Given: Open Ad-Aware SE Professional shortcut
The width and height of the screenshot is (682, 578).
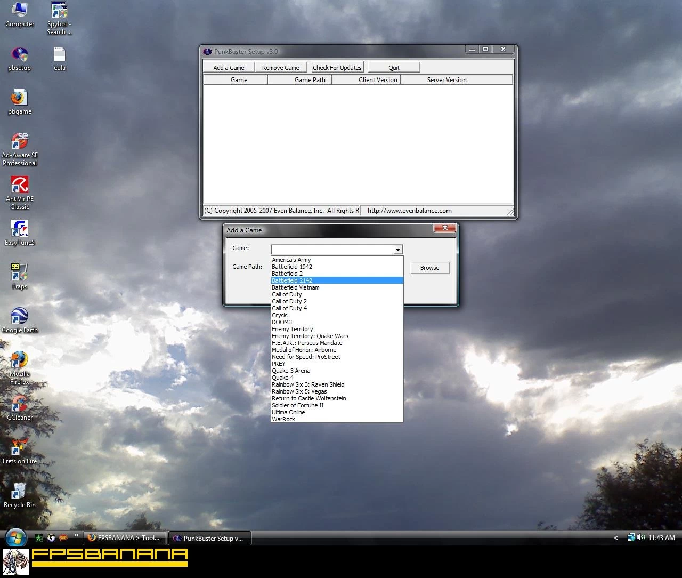Looking at the screenshot, I should point(20,149).
